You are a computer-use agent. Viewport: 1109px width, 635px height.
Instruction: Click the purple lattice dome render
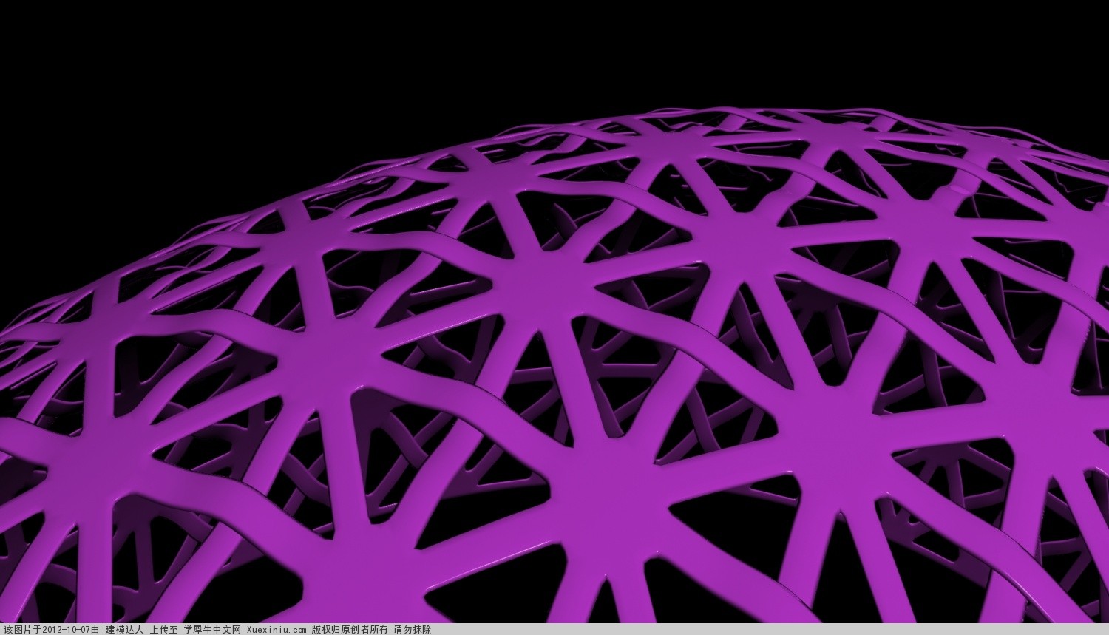click(x=554, y=366)
